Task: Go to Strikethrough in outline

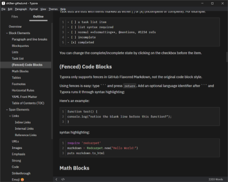Action: pos(21,173)
